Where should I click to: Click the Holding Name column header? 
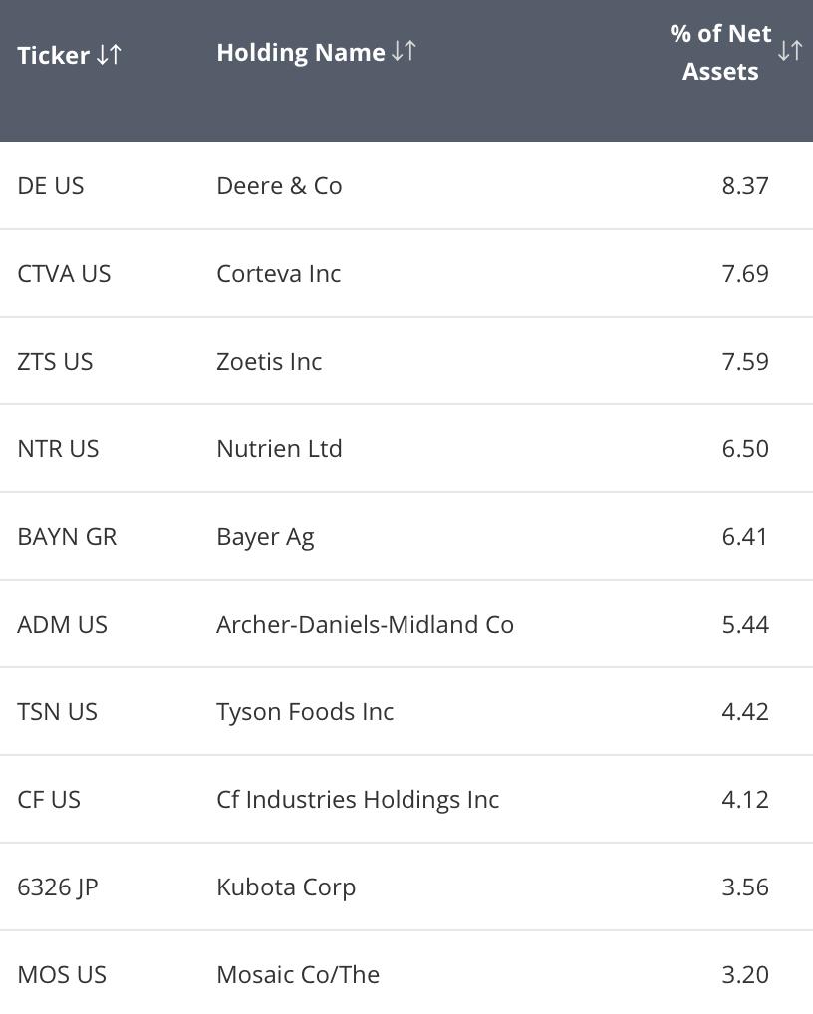(x=301, y=53)
